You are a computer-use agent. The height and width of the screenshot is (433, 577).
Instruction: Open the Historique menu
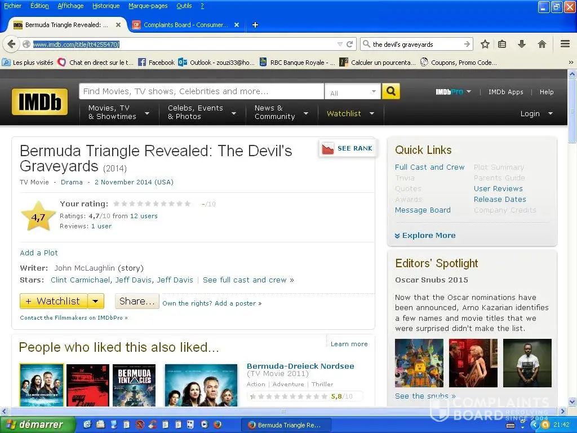click(106, 6)
